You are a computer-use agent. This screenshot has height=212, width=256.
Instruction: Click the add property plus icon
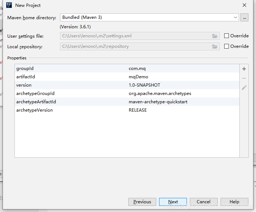(244, 69)
